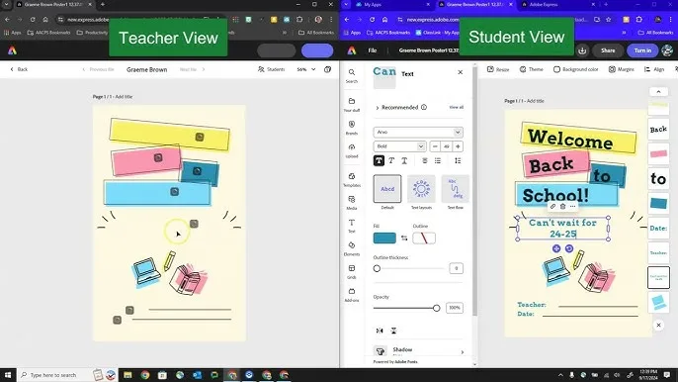Image resolution: width=678 pixels, height=382 pixels.
Task: Switch to Adobe Express browser tab
Action: [557, 4]
